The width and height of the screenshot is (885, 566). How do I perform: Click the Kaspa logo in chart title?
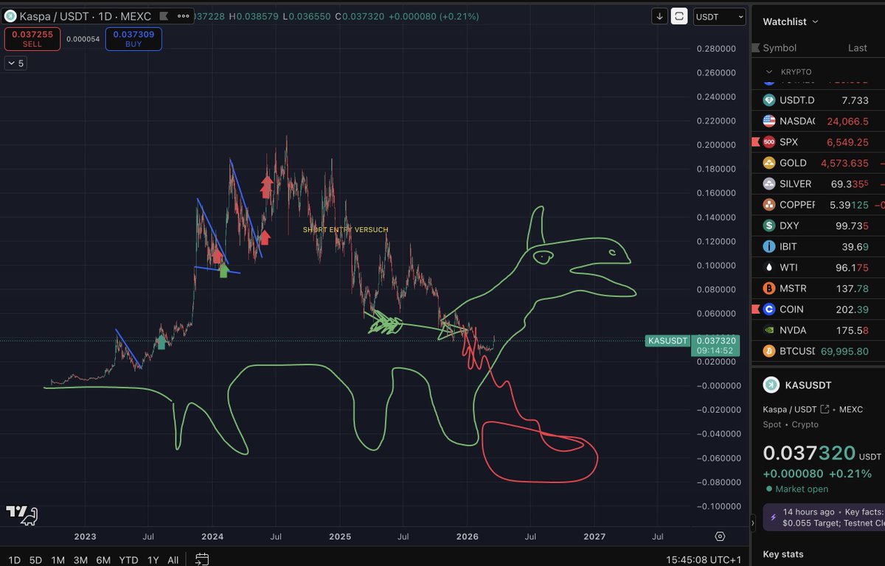10,15
